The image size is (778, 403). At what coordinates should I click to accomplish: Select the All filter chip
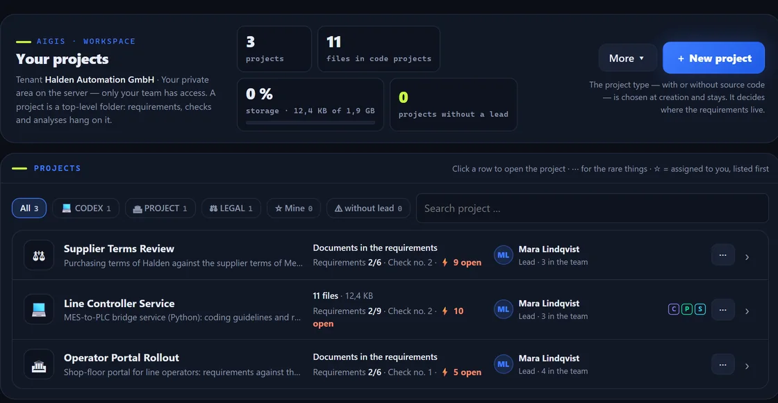point(29,208)
